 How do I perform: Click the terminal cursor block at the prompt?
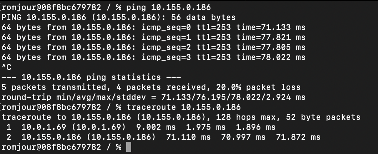tap(129, 147)
